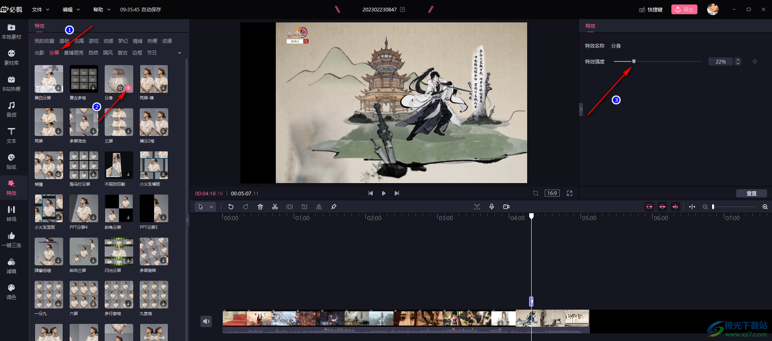Play the preview video

(384, 193)
